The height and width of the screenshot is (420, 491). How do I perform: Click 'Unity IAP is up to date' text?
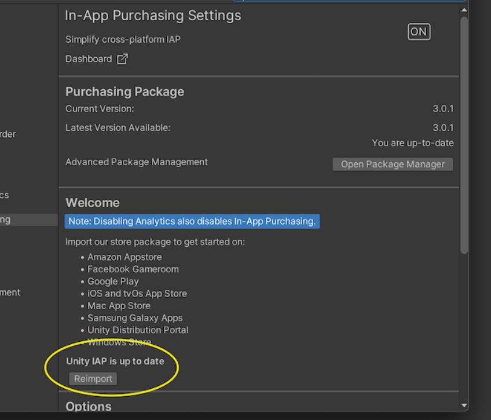(x=115, y=361)
